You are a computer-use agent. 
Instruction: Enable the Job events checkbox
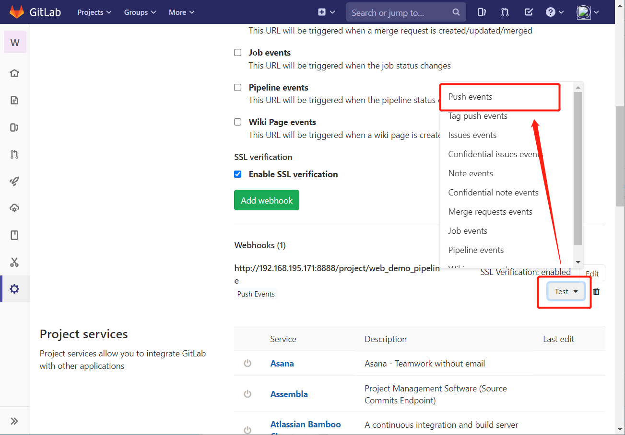(x=237, y=53)
